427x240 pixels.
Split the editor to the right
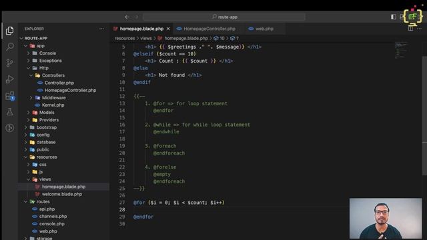click(410, 29)
